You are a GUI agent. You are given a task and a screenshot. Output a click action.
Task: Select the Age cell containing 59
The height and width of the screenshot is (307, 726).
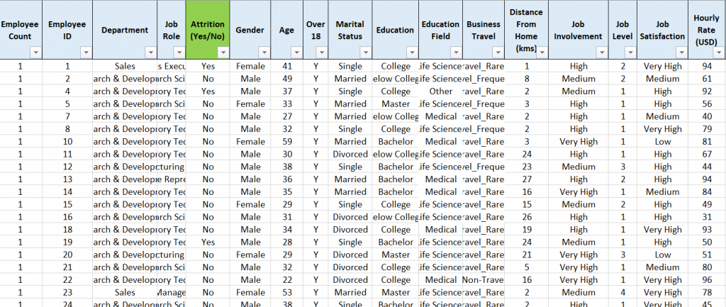coord(286,141)
